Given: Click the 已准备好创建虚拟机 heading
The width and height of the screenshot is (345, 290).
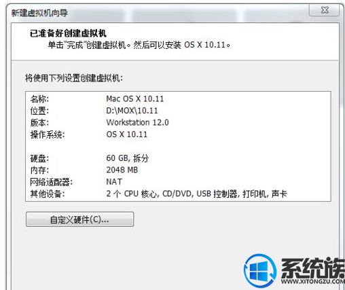Looking at the screenshot, I should point(68,33).
